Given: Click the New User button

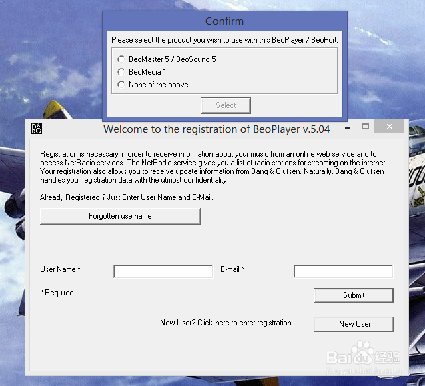Looking at the screenshot, I should (354, 324).
